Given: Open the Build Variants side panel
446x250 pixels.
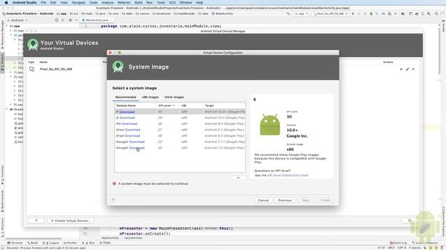Looking at the screenshot, I should click(2, 201).
